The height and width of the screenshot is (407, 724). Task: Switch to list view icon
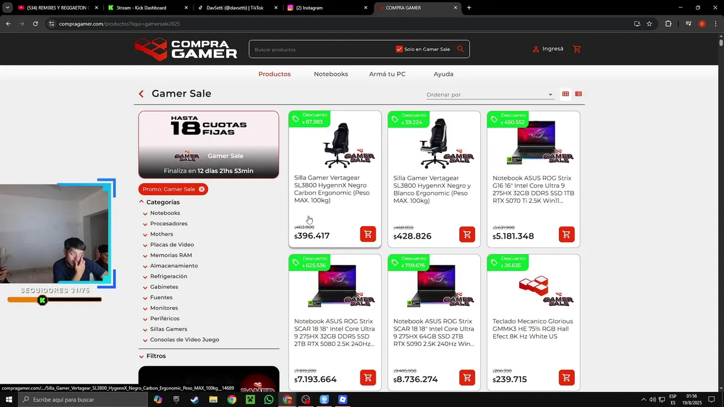click(x=578, y=94)
